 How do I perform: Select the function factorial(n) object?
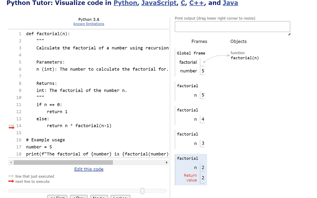click(245, 58)
